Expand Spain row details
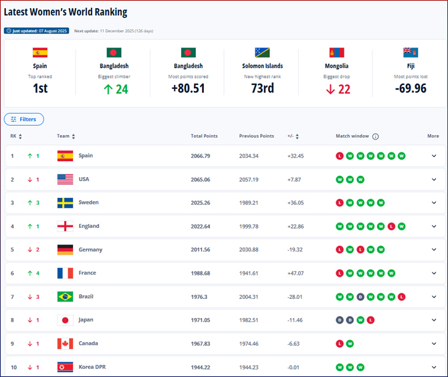Image resolution: width=448 pixels, height=377 pixels. (433, 156)
